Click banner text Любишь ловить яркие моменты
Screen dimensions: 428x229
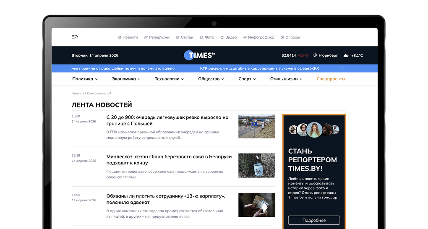pyautogui.click(x=313, y=188)
